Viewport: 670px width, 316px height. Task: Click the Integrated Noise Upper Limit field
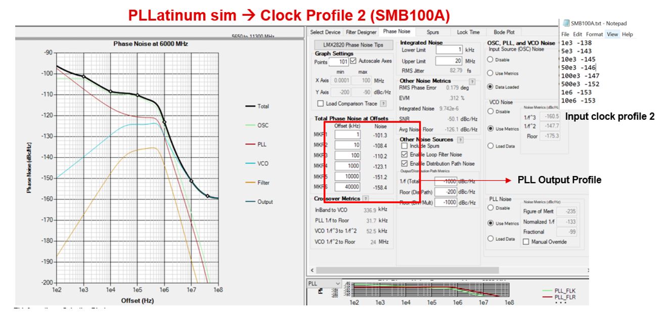point(450,60)
